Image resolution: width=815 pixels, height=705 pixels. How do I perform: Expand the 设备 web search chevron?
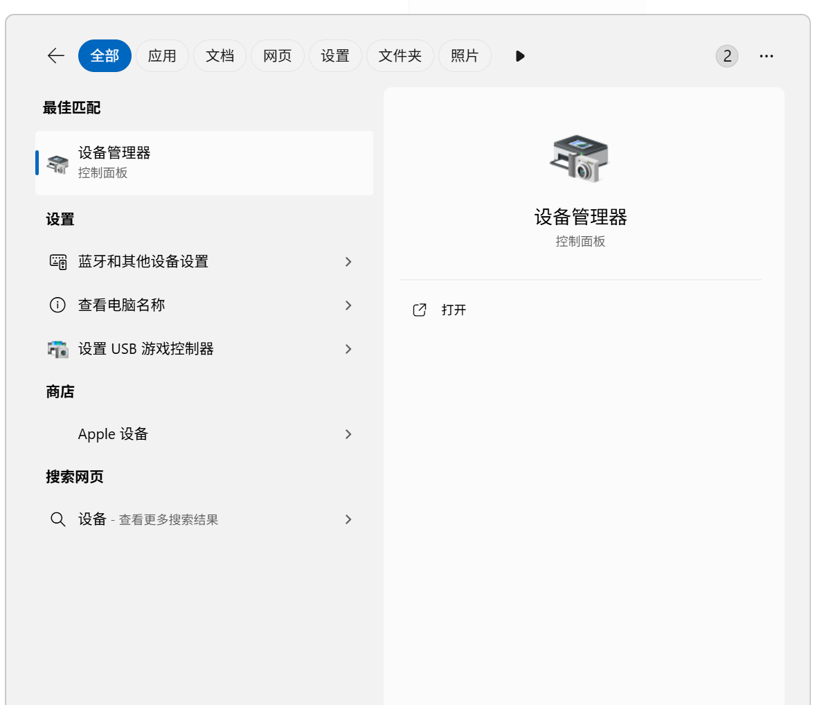click(349, 519)
